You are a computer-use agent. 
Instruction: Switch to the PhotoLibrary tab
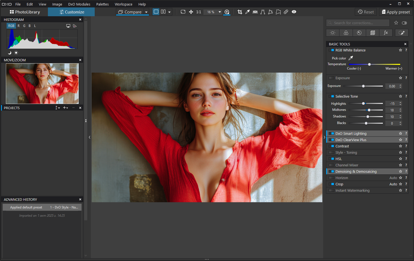[x=25, y=12]
